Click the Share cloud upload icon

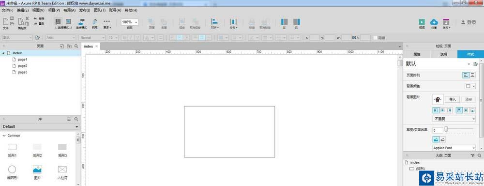pyautogui.click(x=434, y=22)
